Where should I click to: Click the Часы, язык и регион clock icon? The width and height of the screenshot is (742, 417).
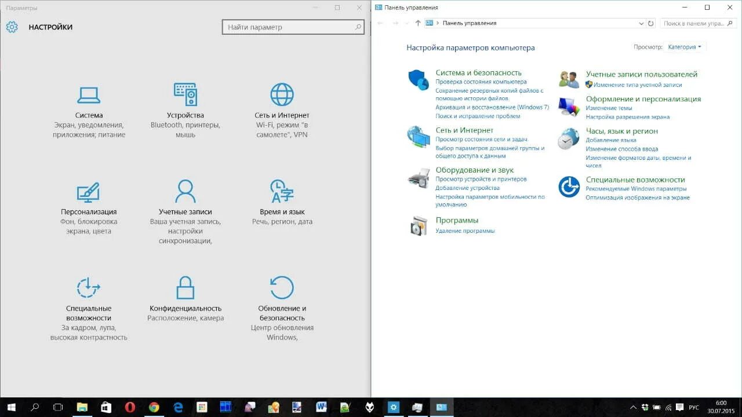[568, 139]
